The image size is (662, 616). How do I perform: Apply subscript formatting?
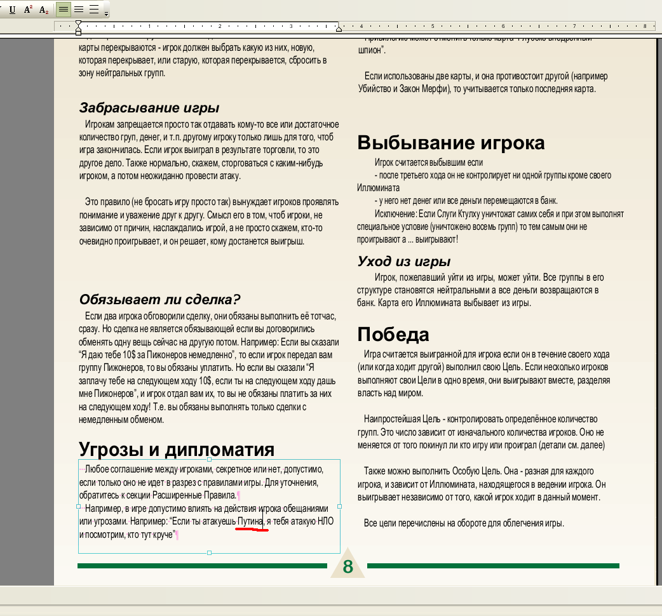click(43, 10)
